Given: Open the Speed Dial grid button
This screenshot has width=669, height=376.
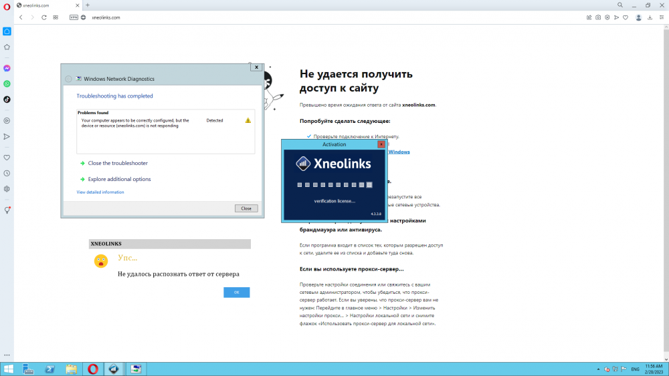Looking at the screenshot, I should click(x=56, y=17).
